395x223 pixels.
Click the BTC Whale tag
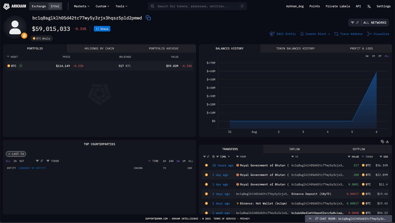click(41, 38)
